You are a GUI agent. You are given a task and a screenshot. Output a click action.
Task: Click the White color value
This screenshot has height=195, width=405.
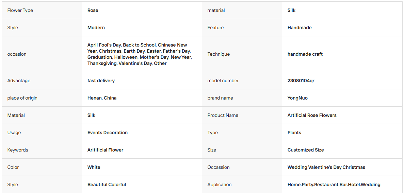tap(94, 167)
